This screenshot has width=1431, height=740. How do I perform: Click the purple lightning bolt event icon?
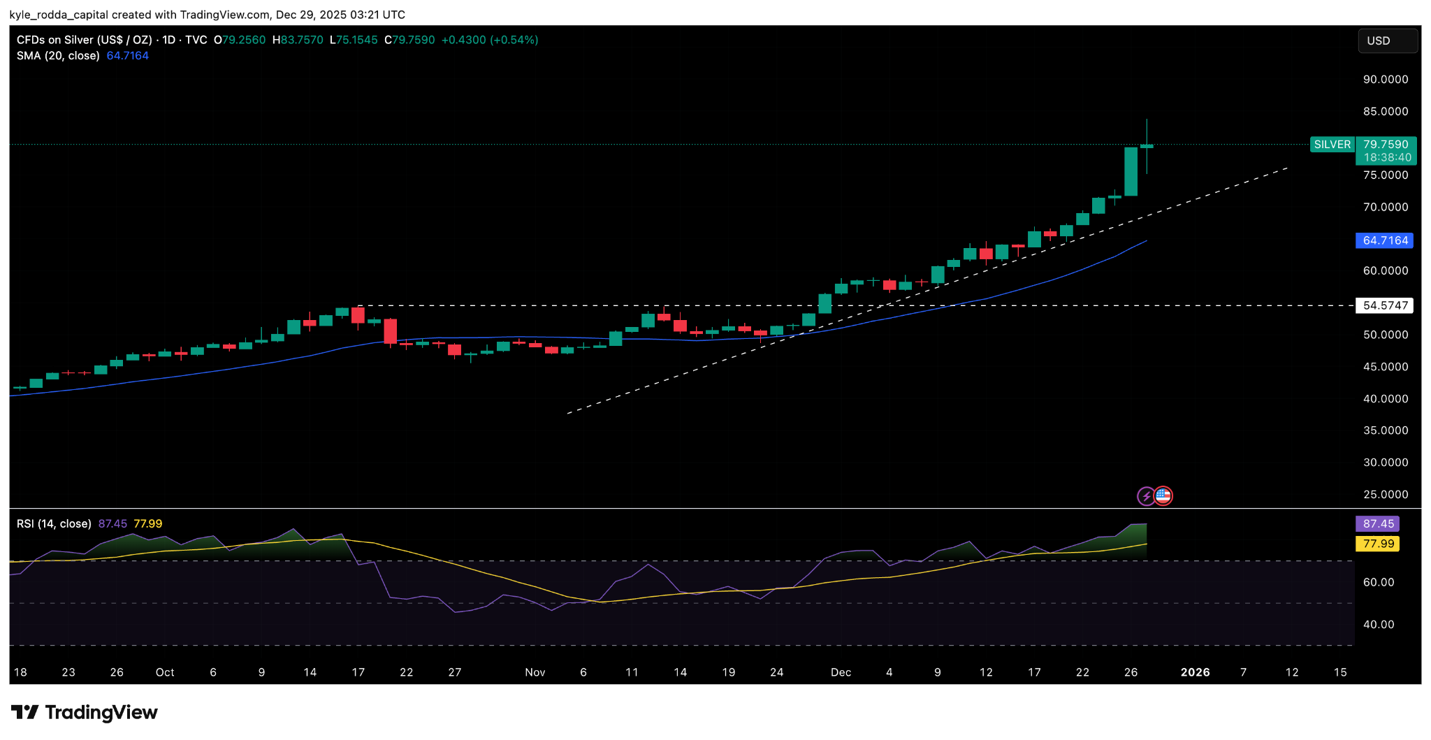pos(1146,496)
